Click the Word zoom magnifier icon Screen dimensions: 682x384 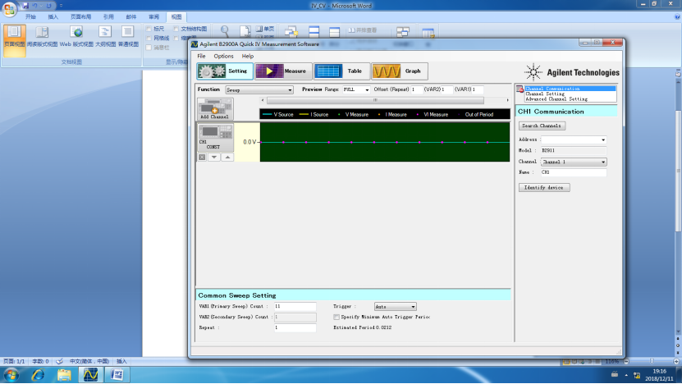coord(225,31)
